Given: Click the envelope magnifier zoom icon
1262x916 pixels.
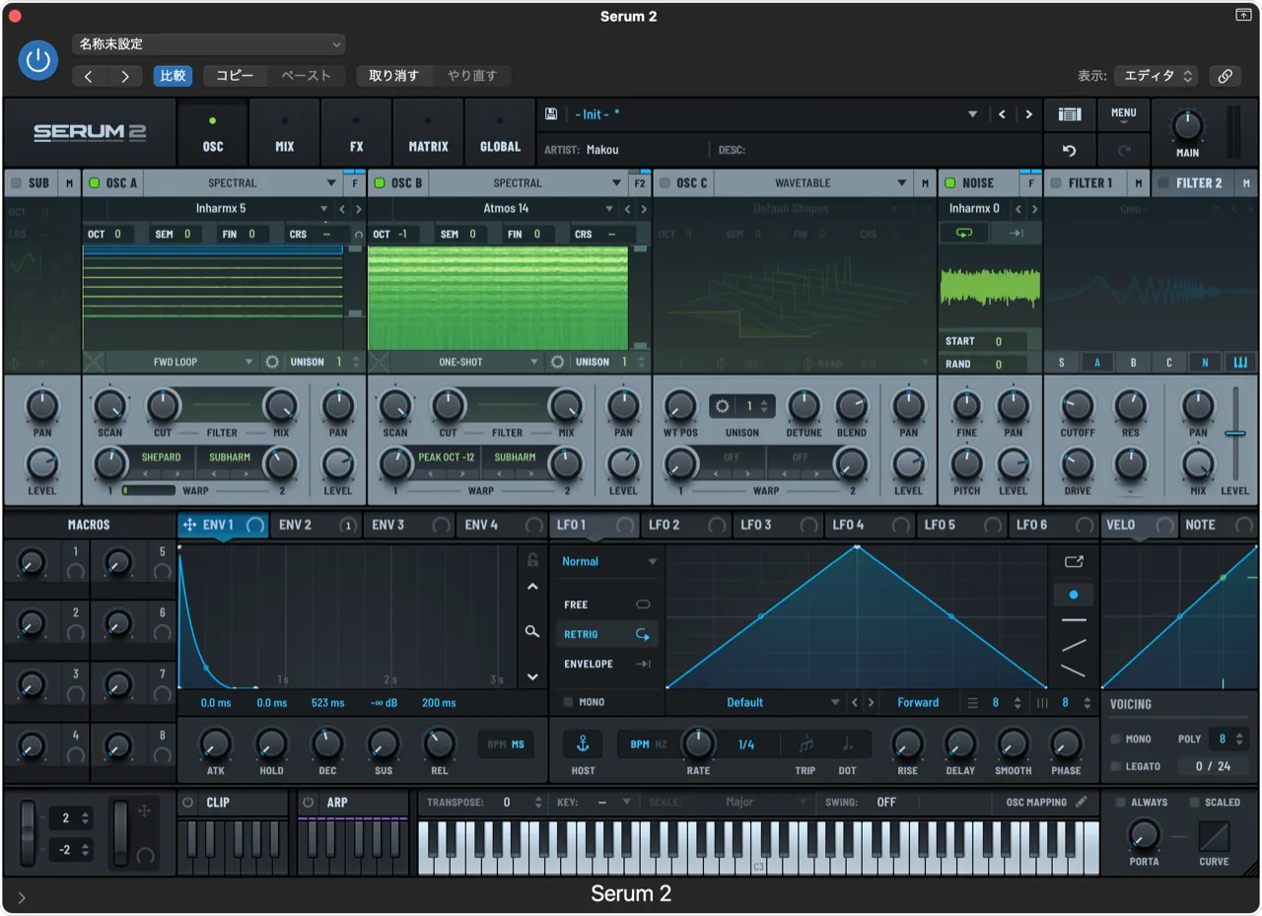Looking at the screenshot, I should [532, 631].
